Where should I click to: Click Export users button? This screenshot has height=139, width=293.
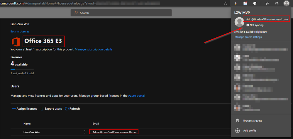(x=51, y=109)
